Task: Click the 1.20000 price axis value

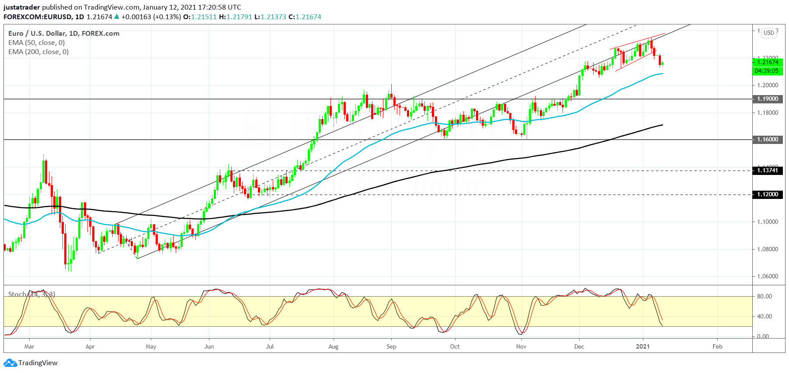Action: 768,86
